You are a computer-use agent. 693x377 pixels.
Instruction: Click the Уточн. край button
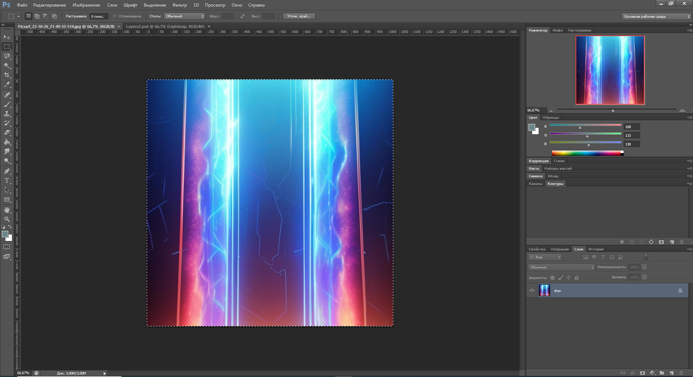coord(299,16)
